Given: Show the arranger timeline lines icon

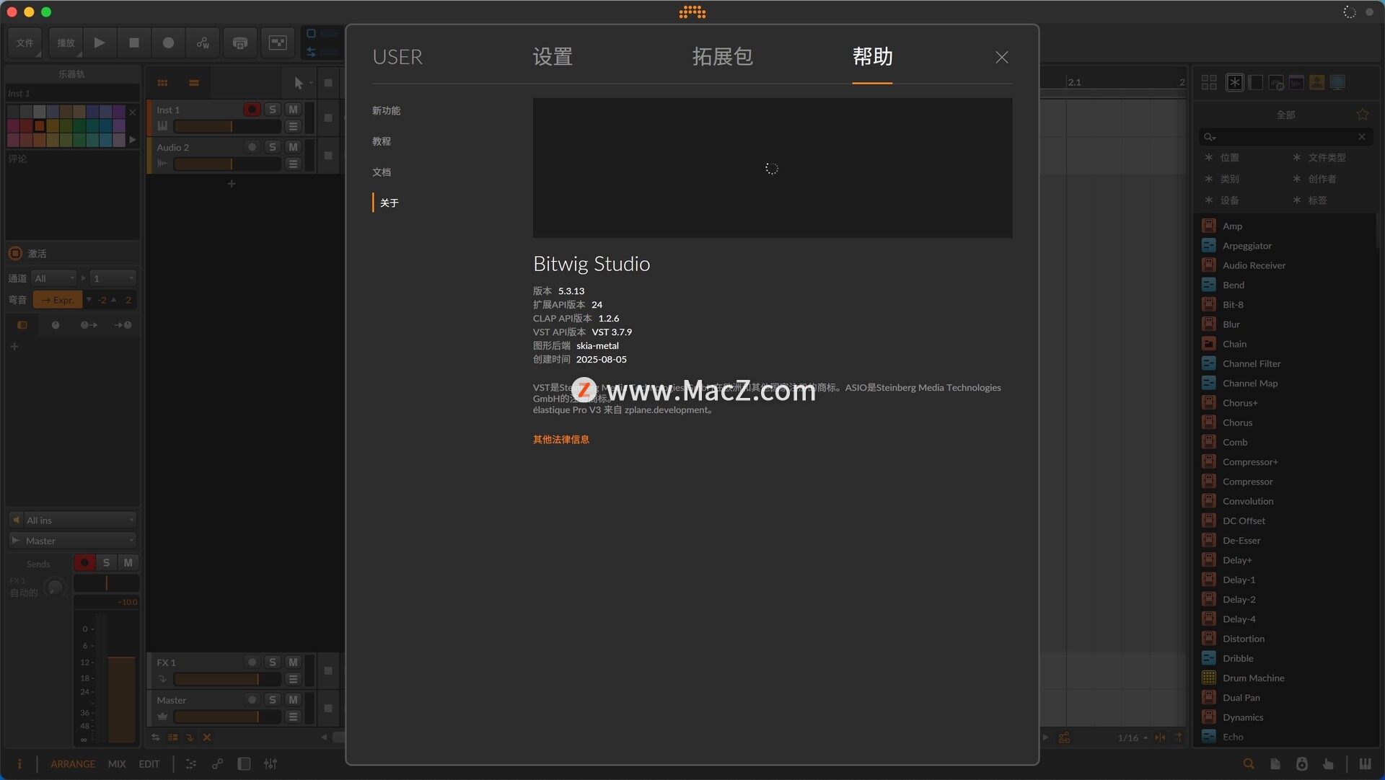Looking at the screenshot, I should (x=194, y=83).
